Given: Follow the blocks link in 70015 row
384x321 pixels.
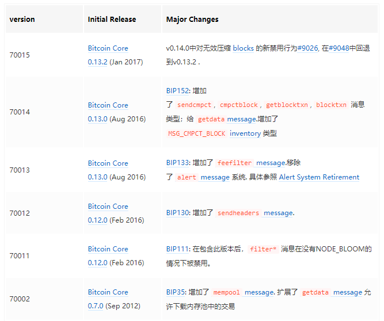Looking at the screenshot, I should pos(243,48).
